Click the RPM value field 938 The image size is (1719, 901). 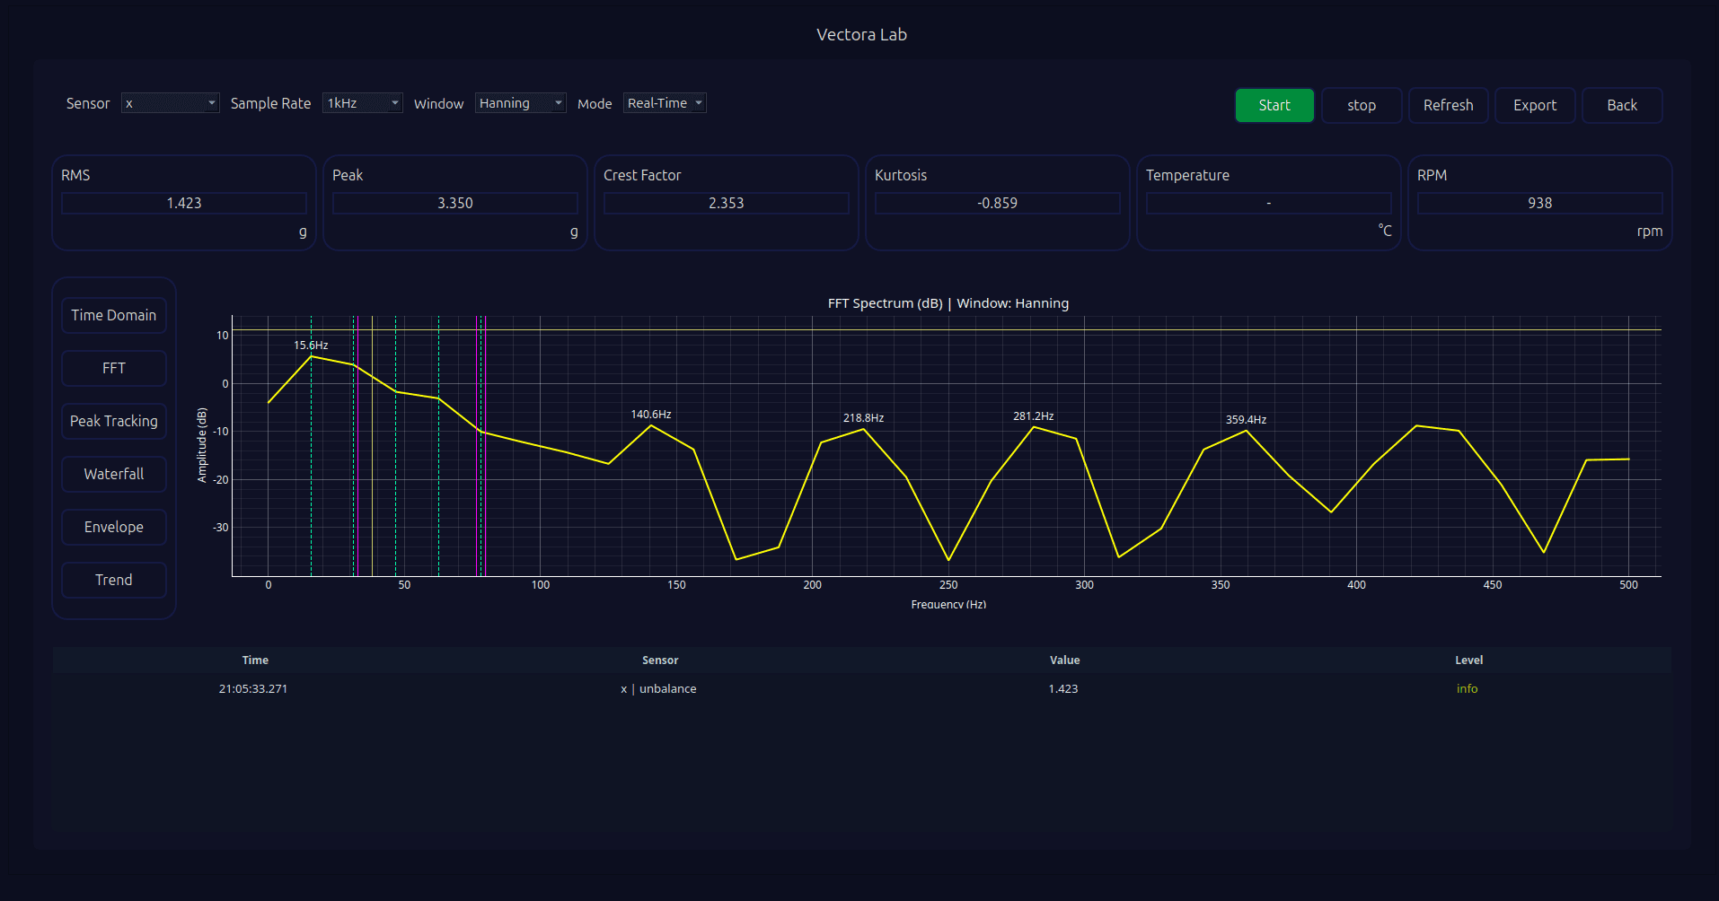click(x=1540, y=203)
